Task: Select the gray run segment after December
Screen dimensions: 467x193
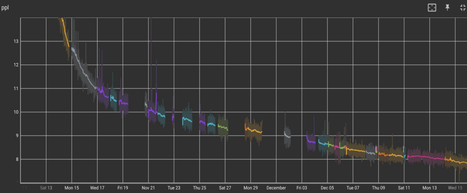Action: click(287, 135)
